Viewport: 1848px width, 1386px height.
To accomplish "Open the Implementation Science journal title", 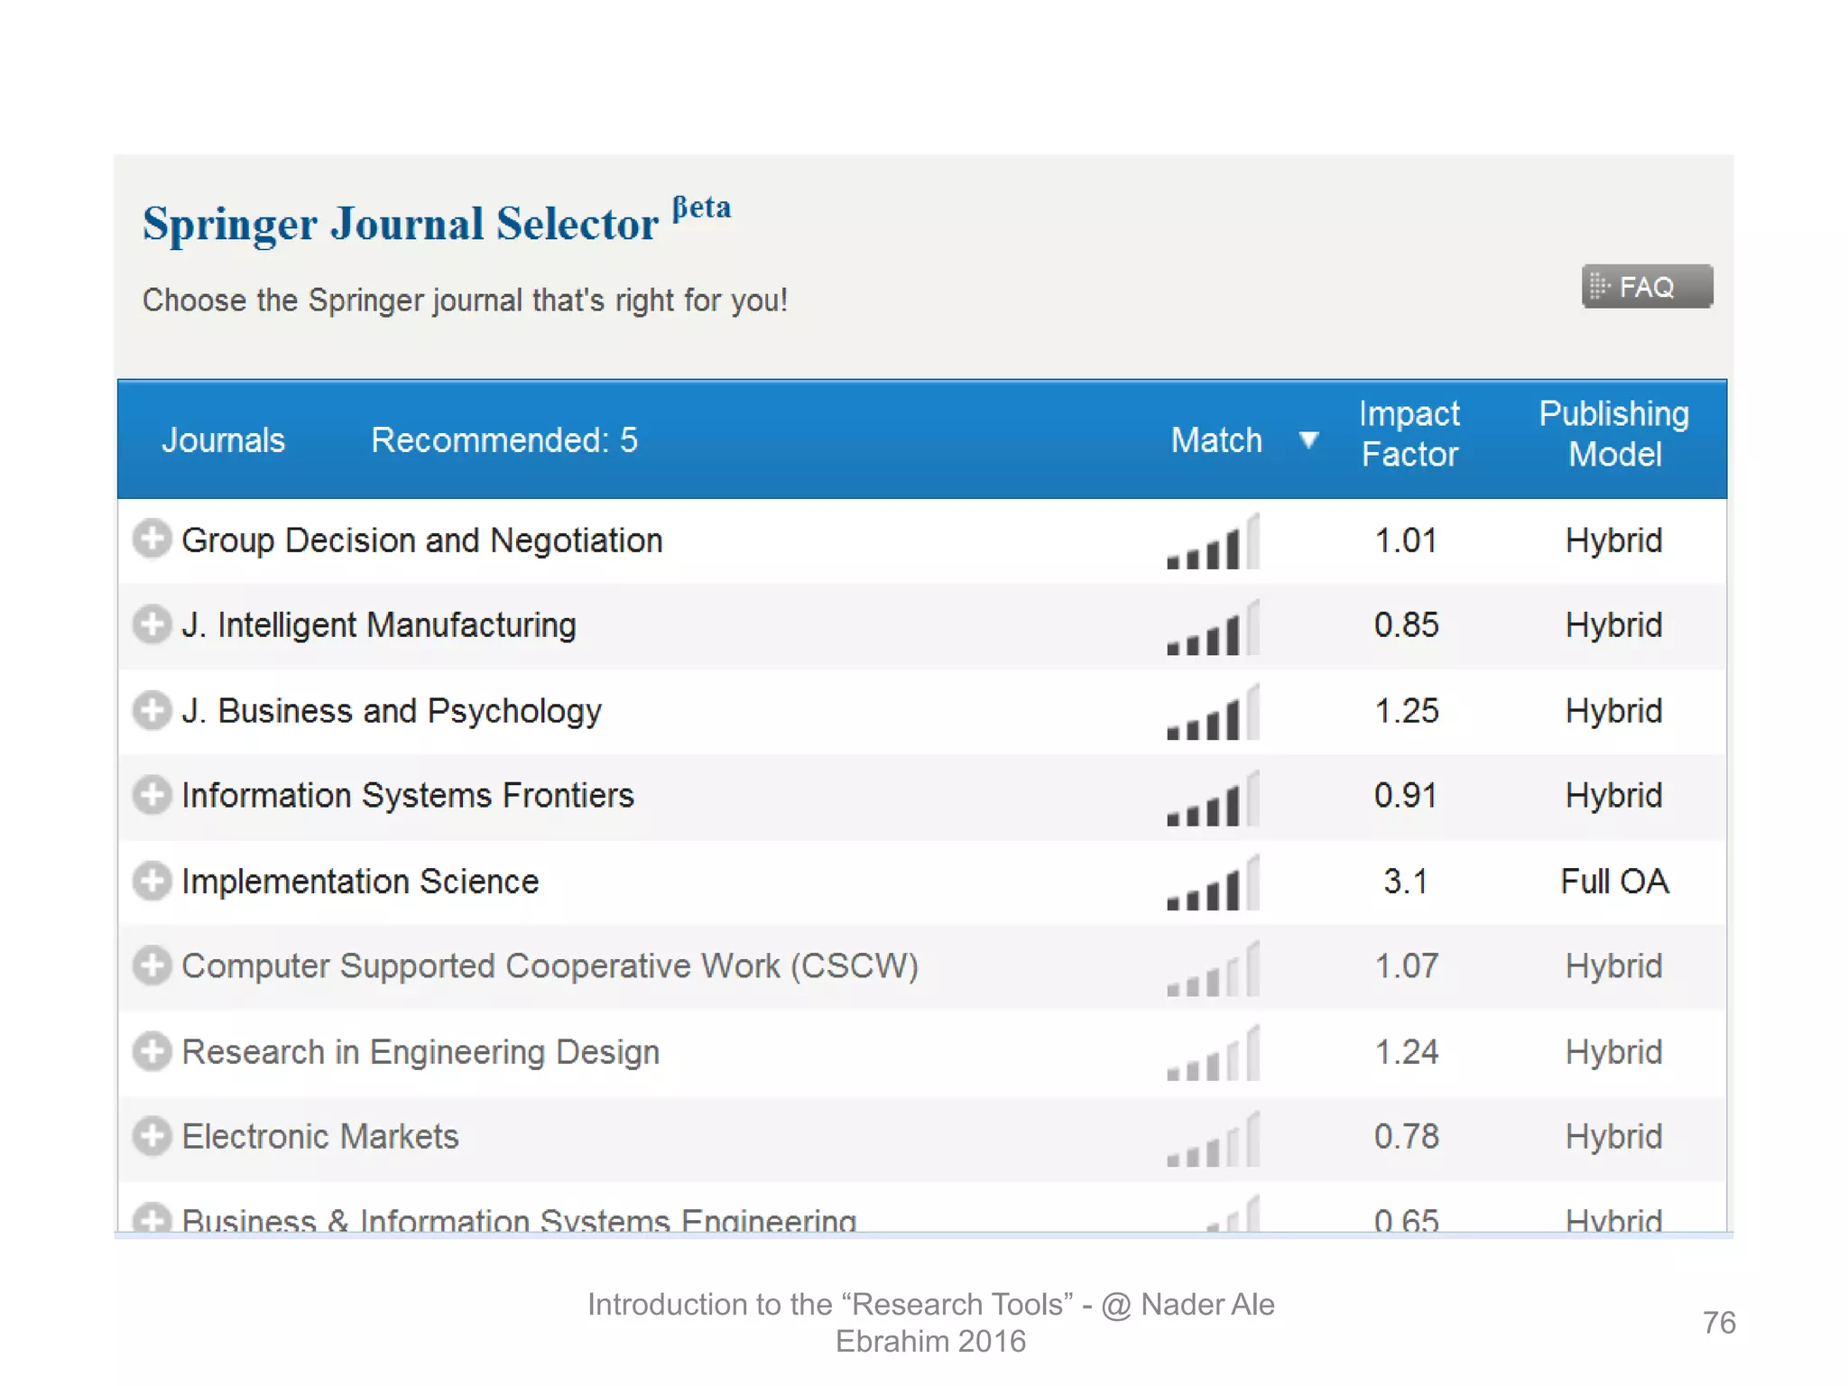I will 360,882.
